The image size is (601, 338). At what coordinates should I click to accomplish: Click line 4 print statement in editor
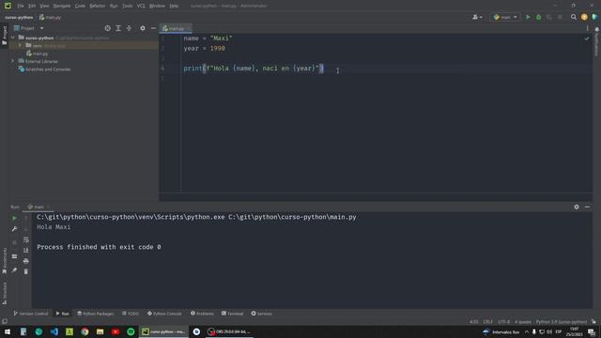(x=254, y=69)
